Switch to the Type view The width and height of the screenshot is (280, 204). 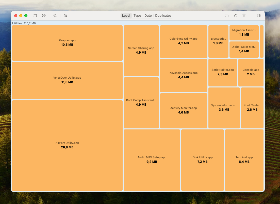(x=137, y=16)
